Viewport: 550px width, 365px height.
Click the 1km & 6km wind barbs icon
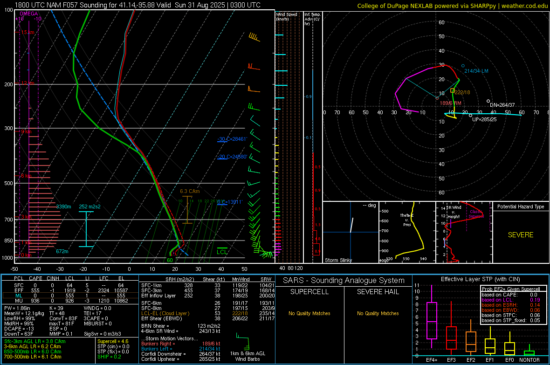[242, 342]
